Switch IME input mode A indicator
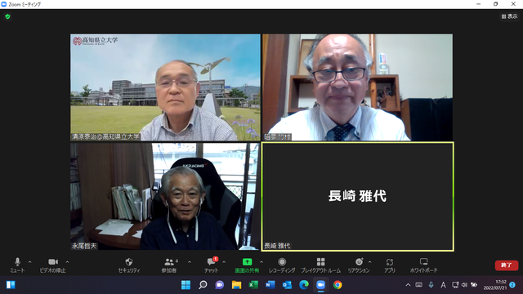The width and height of the screenshot is (523, 294). click(443, 285)
